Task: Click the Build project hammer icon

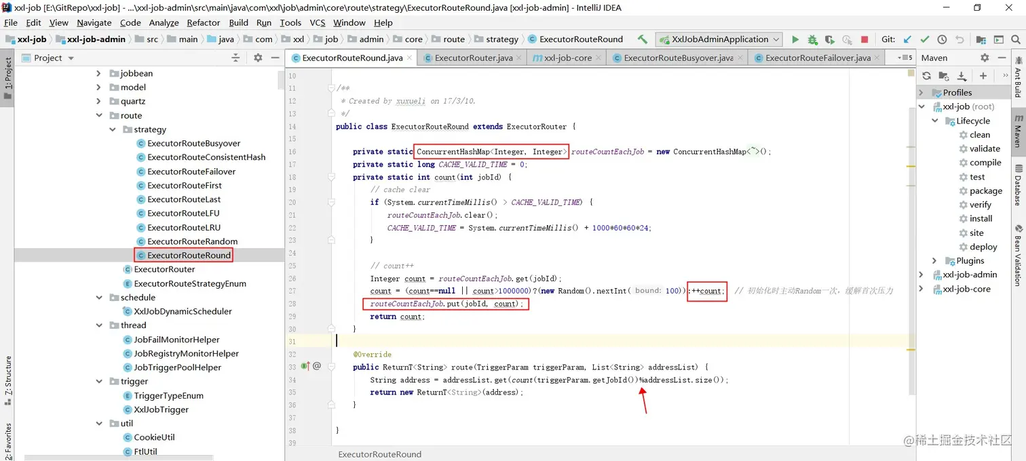Action: click(642, 39)
